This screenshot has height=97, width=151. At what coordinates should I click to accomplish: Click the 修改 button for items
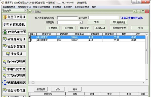[x=58, y=89]
